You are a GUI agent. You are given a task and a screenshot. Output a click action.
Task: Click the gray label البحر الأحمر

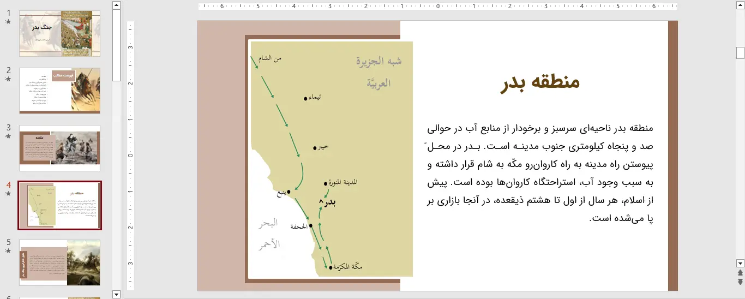[269, 234]
